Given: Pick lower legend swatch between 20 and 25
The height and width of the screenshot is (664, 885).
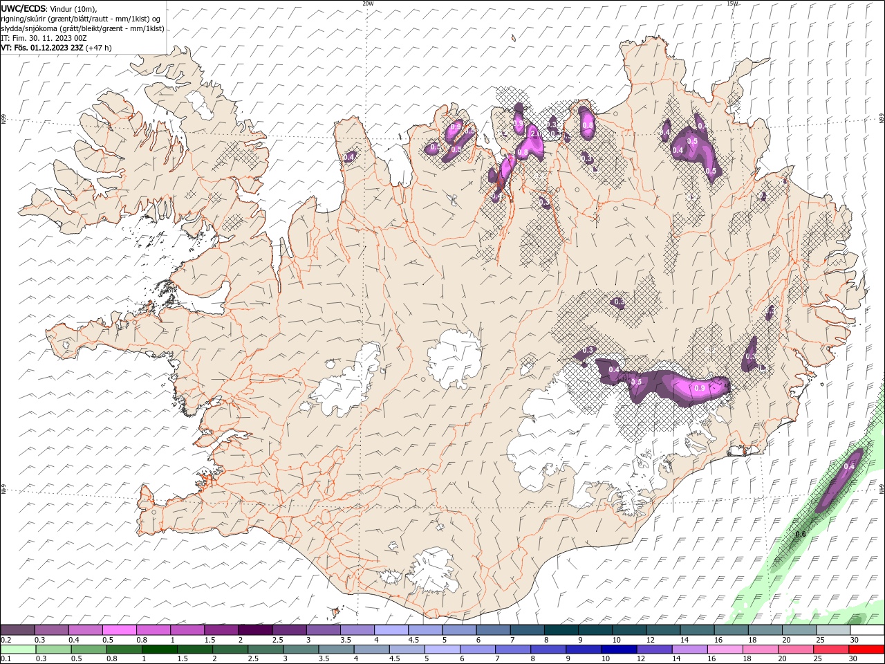Looking at the screenshot, I should pyautogui.click(x=796, y=649).
